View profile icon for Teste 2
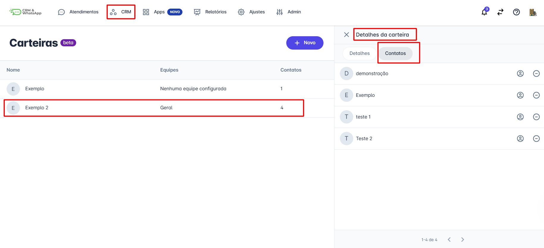 pos(520,139)
